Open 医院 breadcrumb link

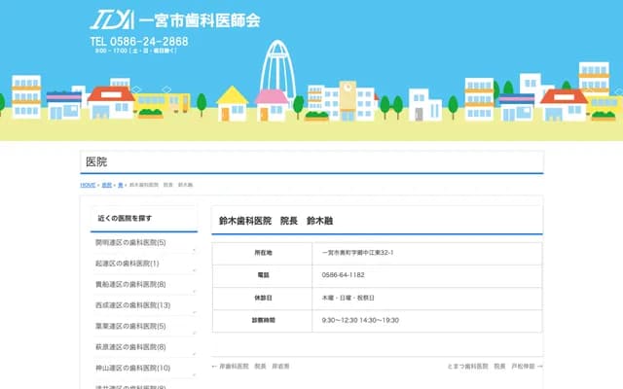point(107,185)
